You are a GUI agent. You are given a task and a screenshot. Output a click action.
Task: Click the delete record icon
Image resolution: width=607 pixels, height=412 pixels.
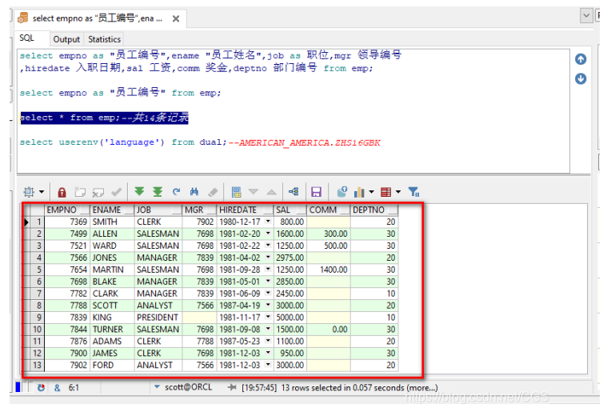pyautogui.click(x=98, y=192)
